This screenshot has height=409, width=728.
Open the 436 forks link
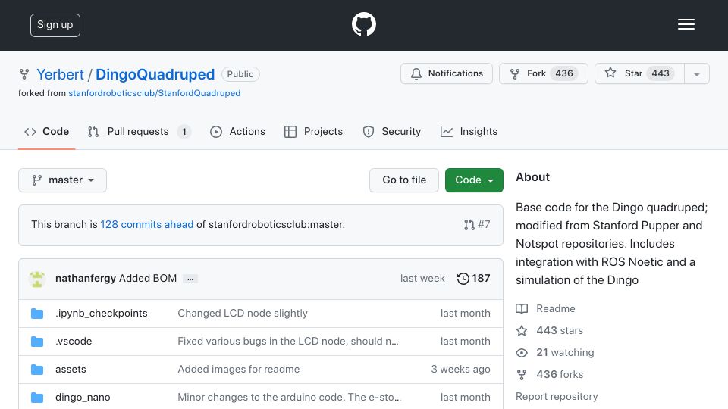coord(560,375)
